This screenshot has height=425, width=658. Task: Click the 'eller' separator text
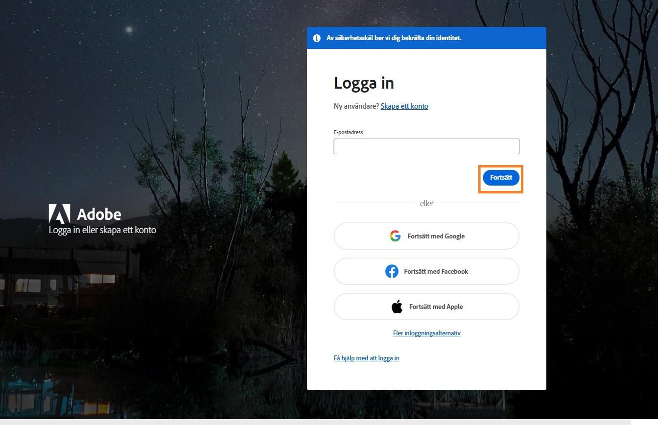coord(426,203)
